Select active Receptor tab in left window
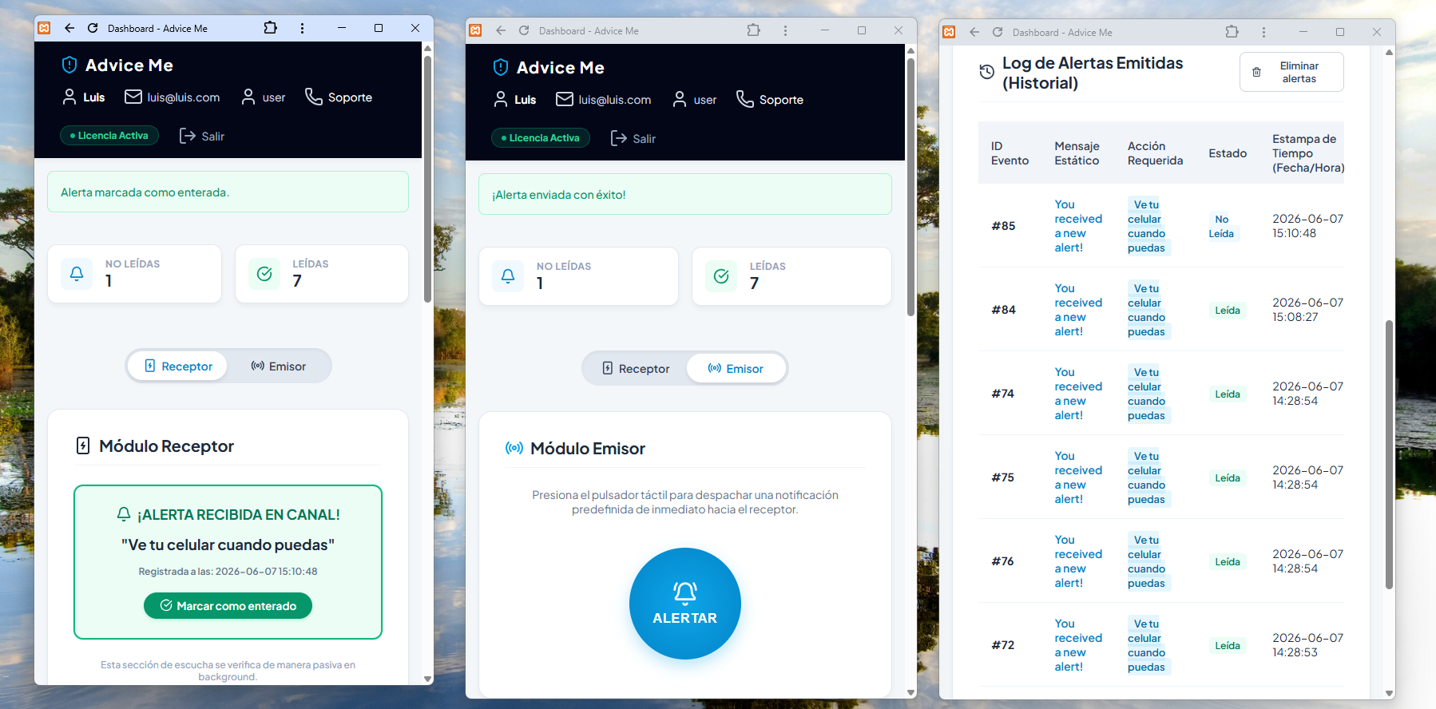The image size is (1436, 709). pos(178,366)
